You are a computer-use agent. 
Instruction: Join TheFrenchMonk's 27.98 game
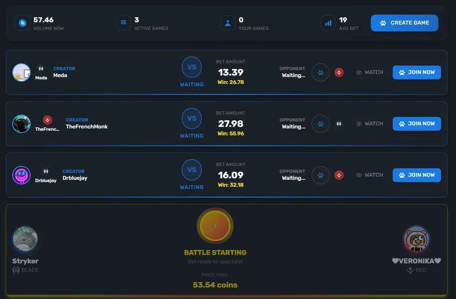[416, 123]
